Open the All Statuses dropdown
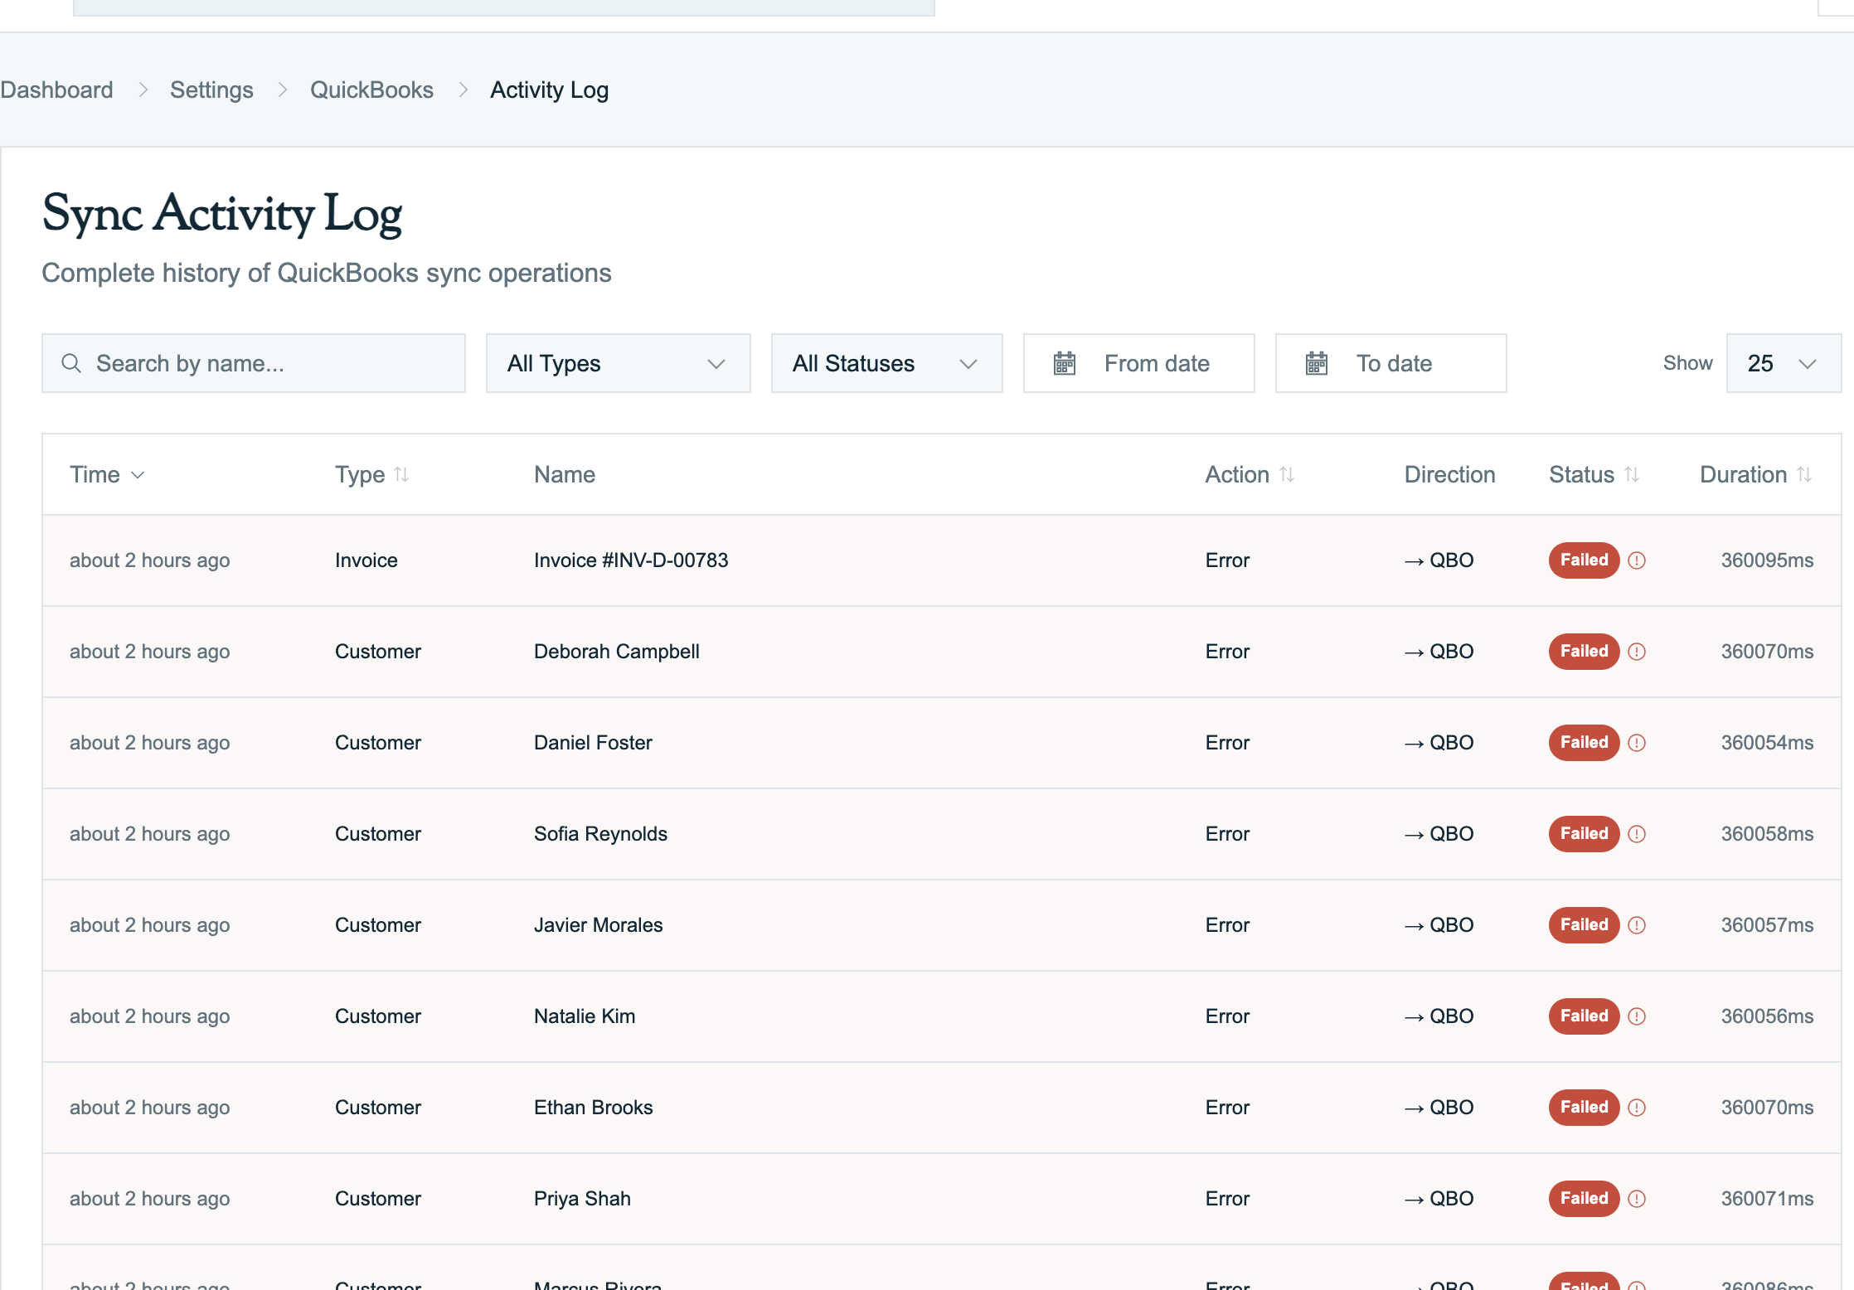The width and height of the screenshot is (1854, 1290). 887,363
